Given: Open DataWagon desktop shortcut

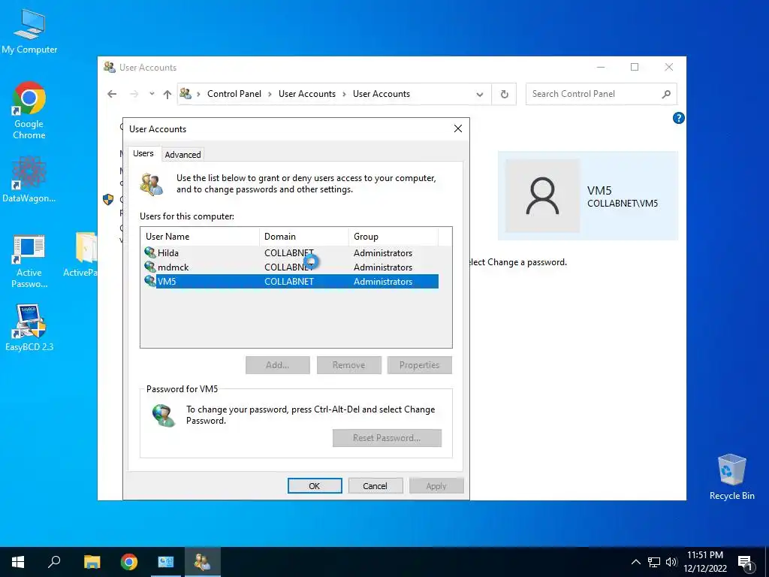Looking at the screenshot, I should 29,180.
